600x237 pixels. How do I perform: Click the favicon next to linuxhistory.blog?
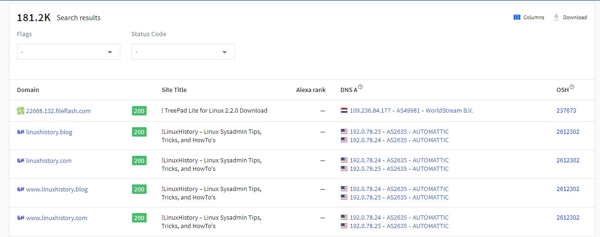(20, 132)
